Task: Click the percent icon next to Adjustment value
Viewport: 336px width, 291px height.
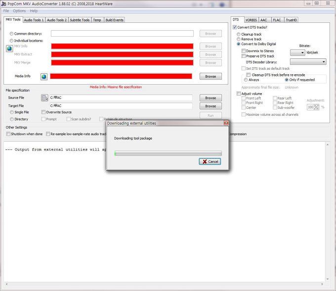Action: coord(317,107)
